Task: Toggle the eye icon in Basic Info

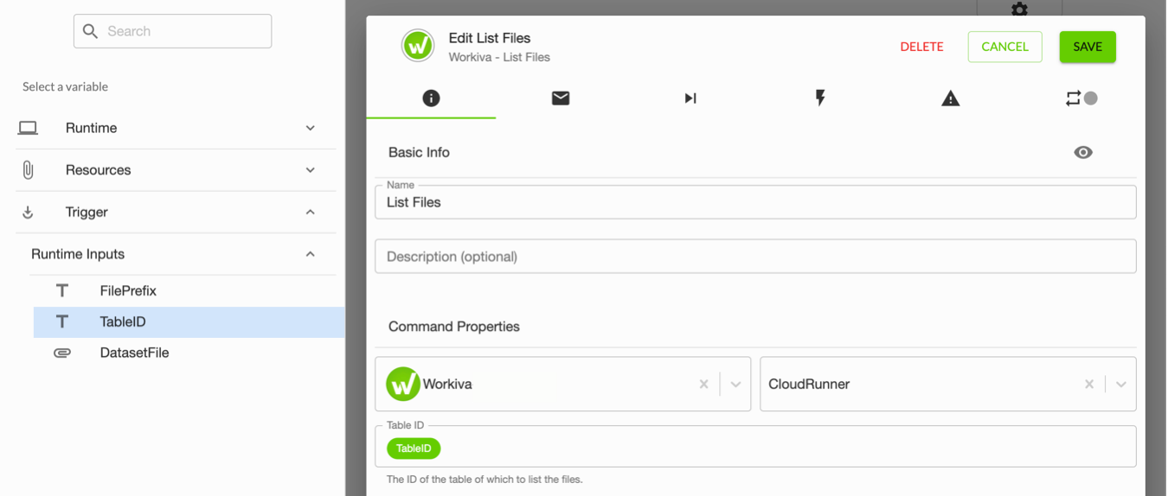Action: pyautogui.click(x=1083, y=152)
